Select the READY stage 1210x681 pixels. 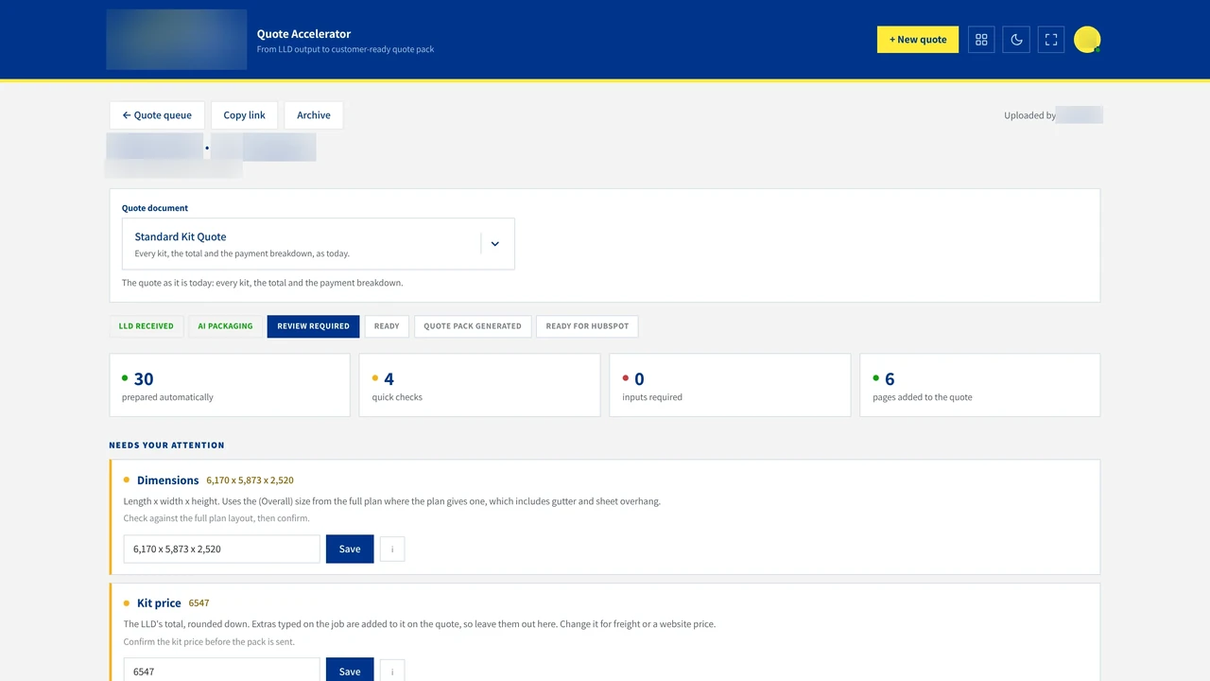click(x=387, y=326)
